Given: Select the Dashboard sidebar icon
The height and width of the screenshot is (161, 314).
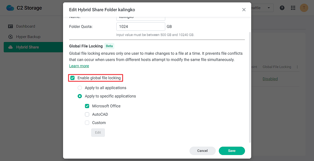Looking at the screenshot, I should click(10, 26).
